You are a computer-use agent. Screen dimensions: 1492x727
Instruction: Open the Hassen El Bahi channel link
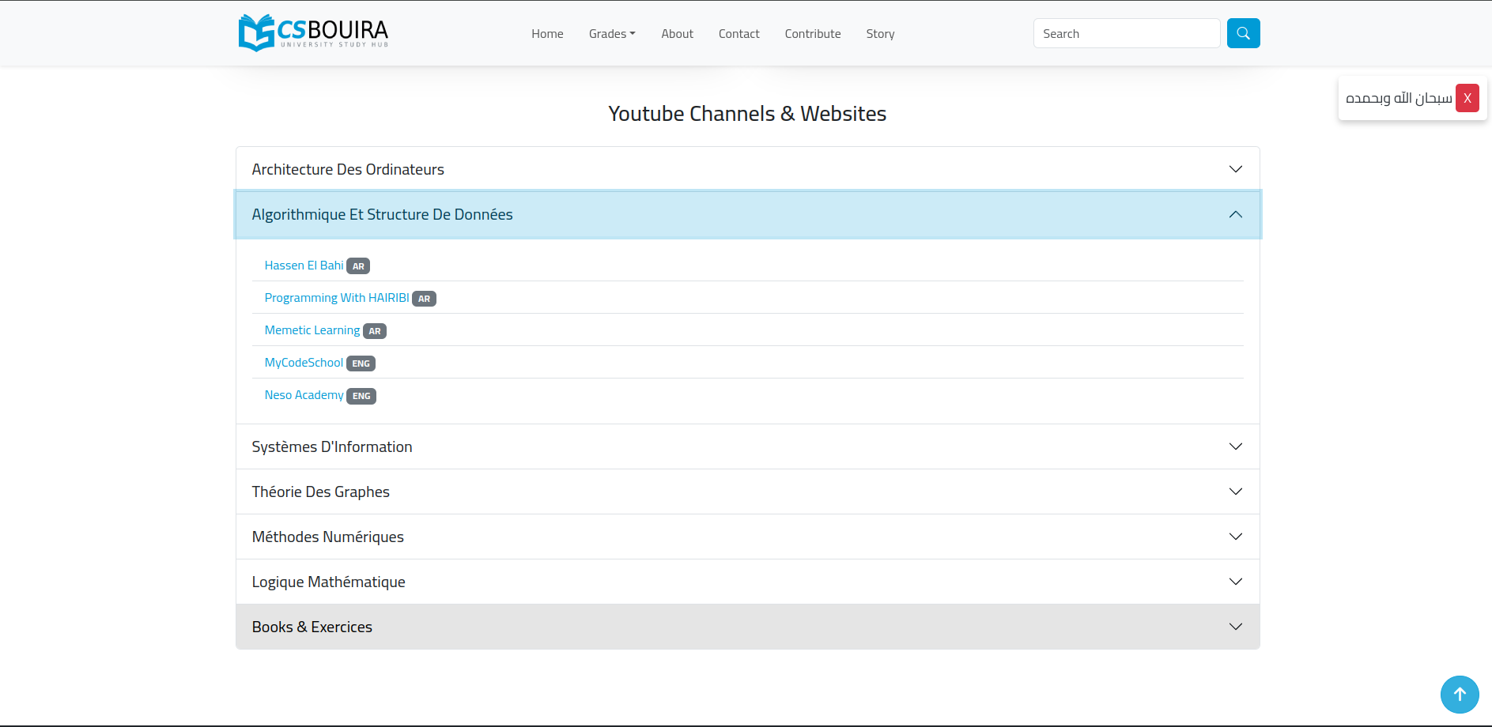pos(304,266)
